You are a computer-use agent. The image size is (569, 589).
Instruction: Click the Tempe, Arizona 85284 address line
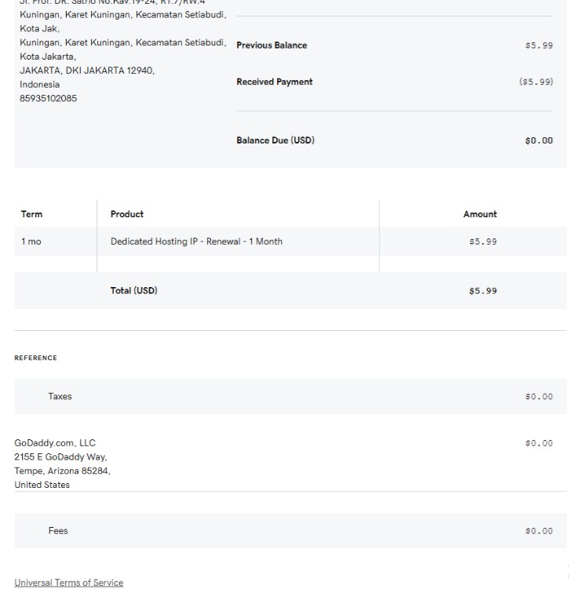(x=62, y=471)
